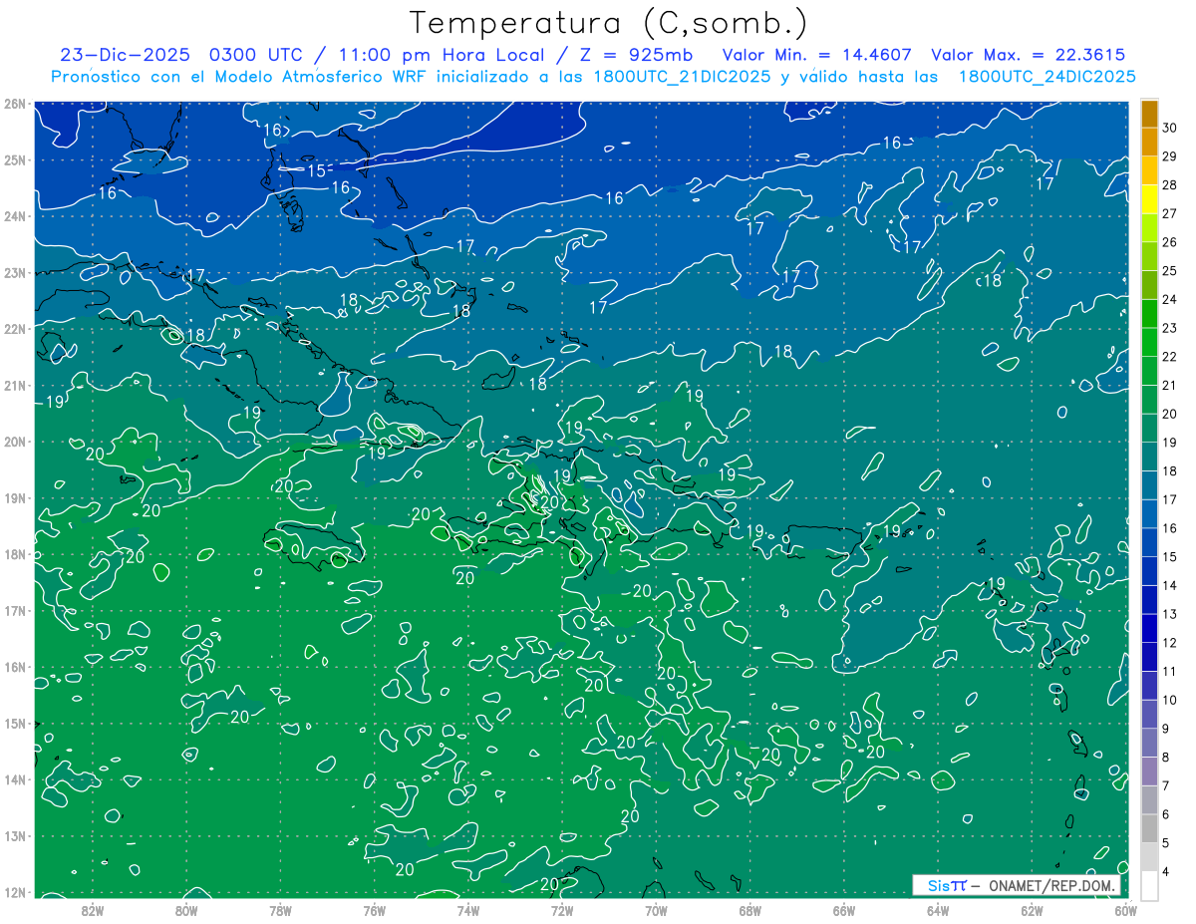Pick the teal swatch between 18 and 19
This screenshot has width=1196, height=924.
pyautogui.click(x=1149, y=457)
